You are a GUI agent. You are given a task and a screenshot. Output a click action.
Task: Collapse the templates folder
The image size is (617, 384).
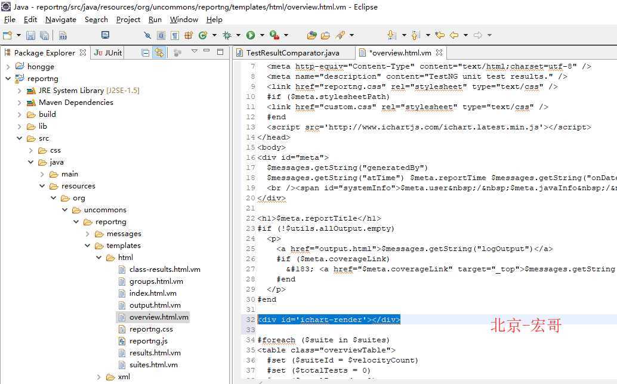(x=87, y=246)
